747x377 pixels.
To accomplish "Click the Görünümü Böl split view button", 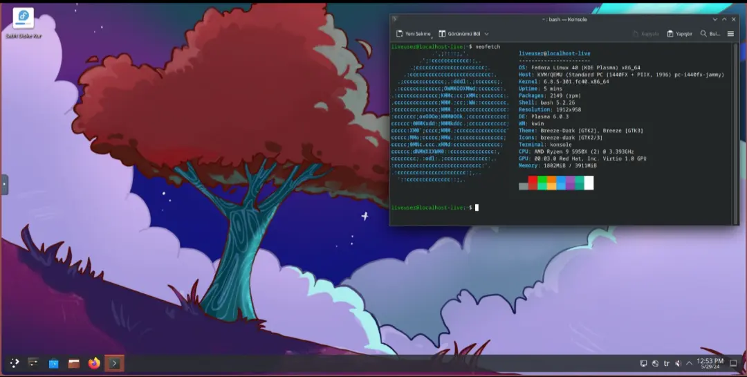I will [x=459, y=34].
